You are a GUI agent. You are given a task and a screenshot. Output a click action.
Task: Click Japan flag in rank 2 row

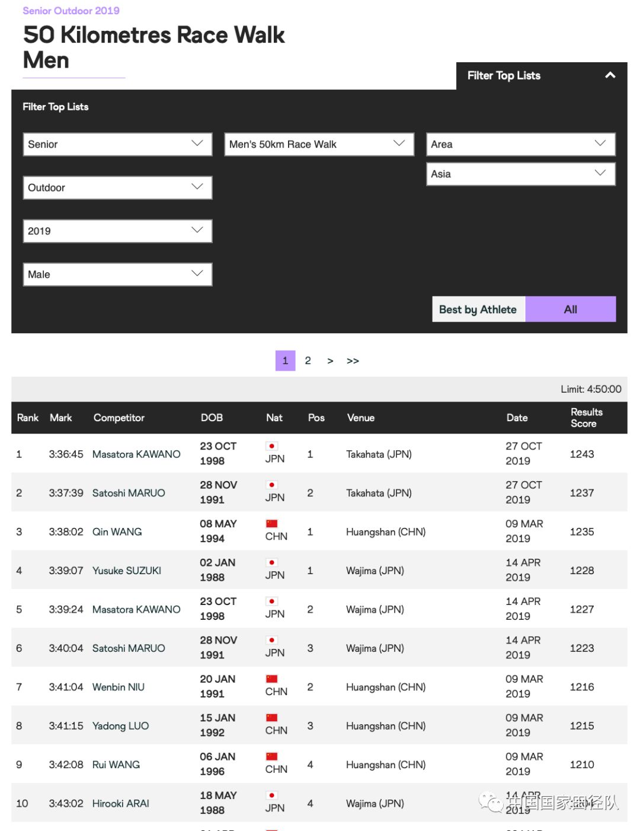[x=272, y=485]
